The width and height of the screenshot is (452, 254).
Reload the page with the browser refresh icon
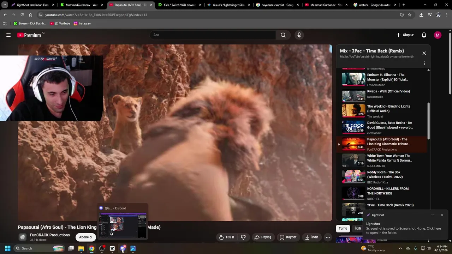point(22,15)
